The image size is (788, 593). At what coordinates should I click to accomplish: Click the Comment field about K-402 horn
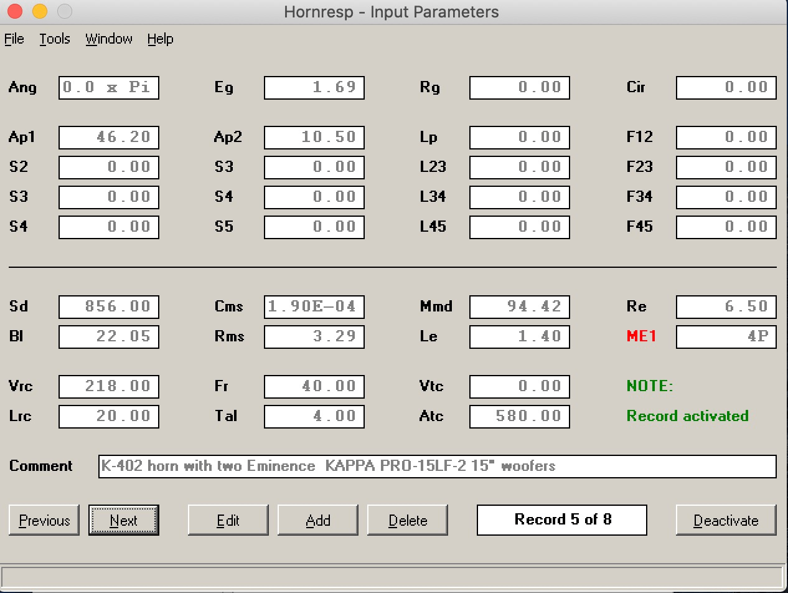[x=438, y=467]
